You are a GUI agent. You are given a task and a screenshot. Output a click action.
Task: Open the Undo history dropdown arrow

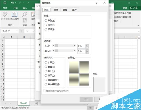[x=16, y=3]
